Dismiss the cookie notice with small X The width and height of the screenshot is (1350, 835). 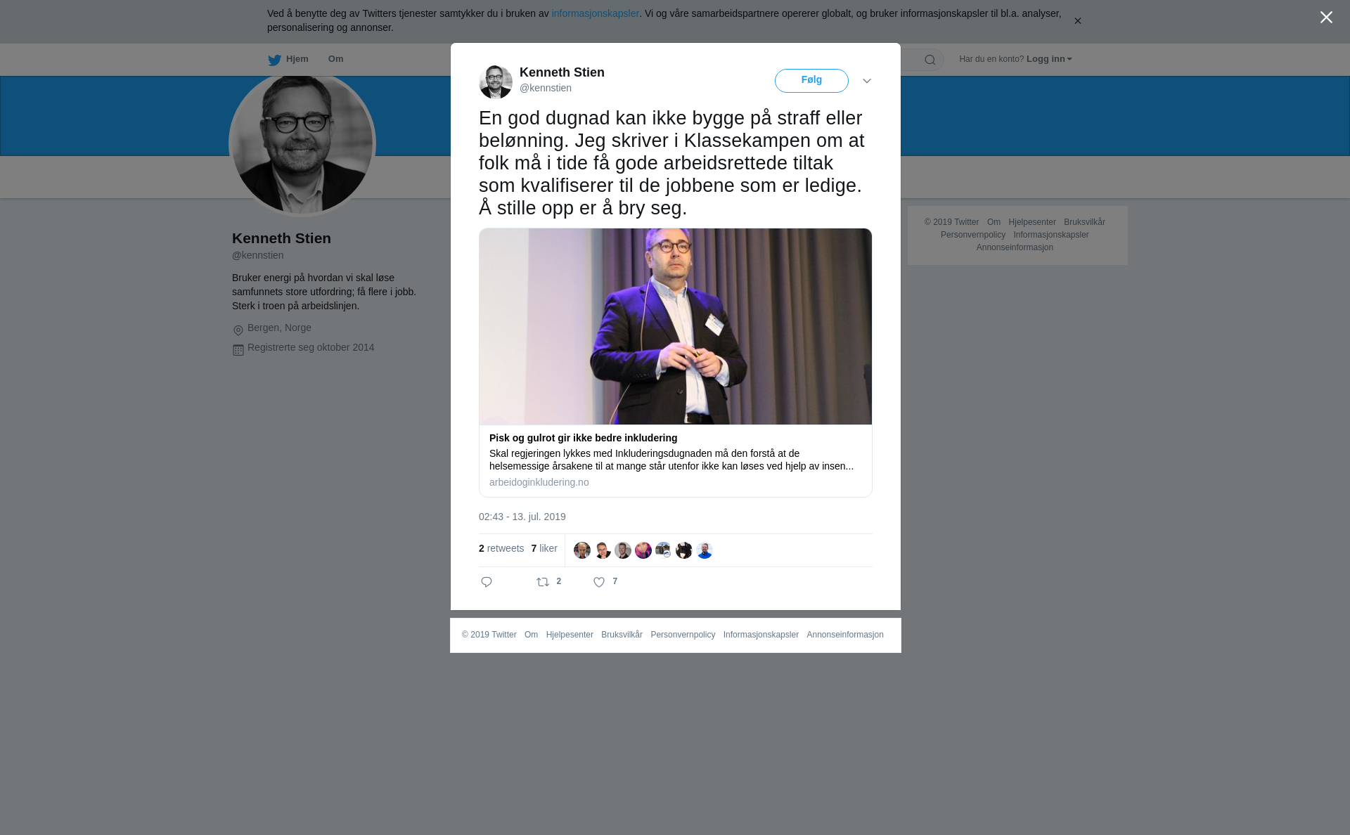pos(1077,21)
